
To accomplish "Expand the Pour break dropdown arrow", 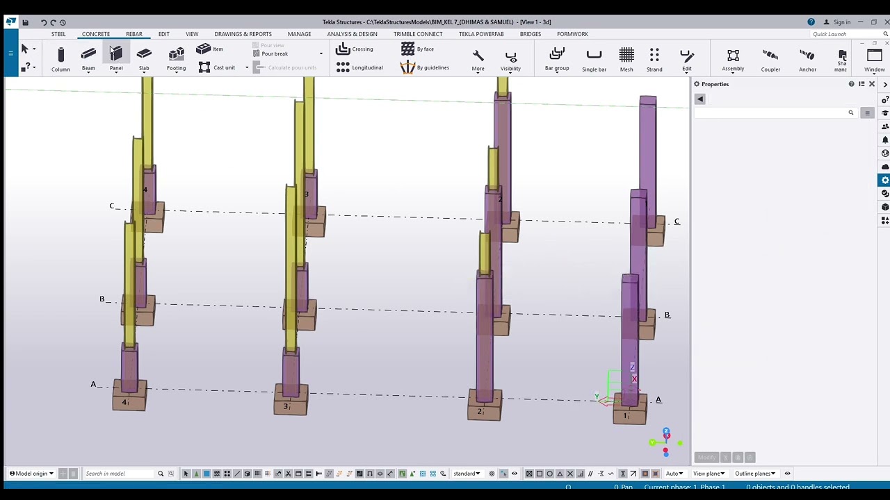I will [321, 53].
